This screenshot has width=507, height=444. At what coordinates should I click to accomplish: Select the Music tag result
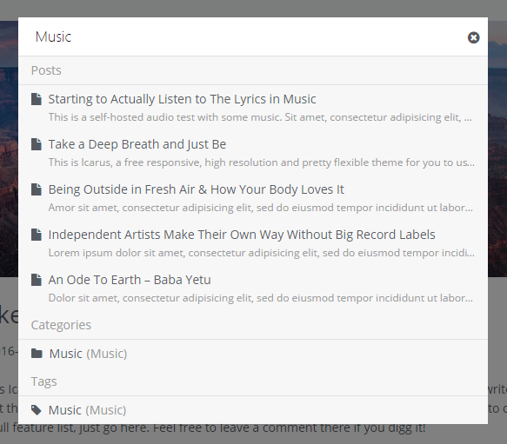[253, 410]
